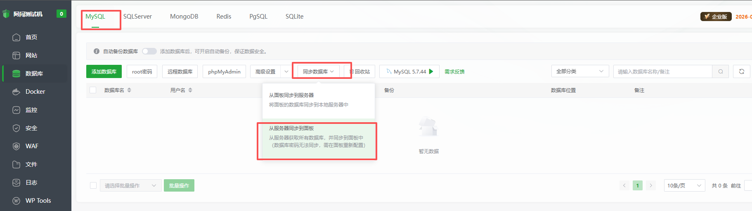Toggle the 自动备份数据库 switch
752x211 pixels.
point(149,51)
